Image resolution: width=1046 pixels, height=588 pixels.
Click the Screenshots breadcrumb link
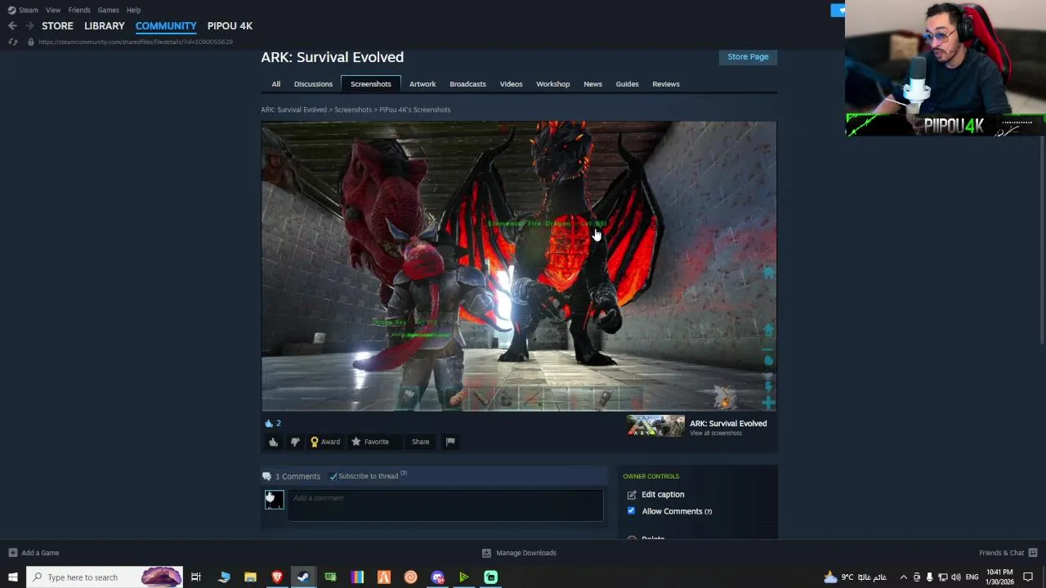[353, 109]
